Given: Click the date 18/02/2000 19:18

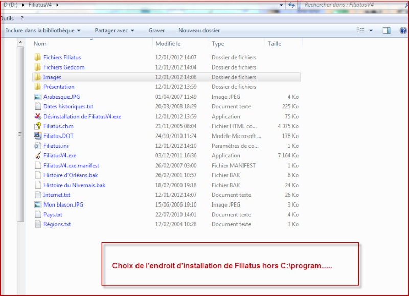Looking at the screenshot, I should pos(176,185).
